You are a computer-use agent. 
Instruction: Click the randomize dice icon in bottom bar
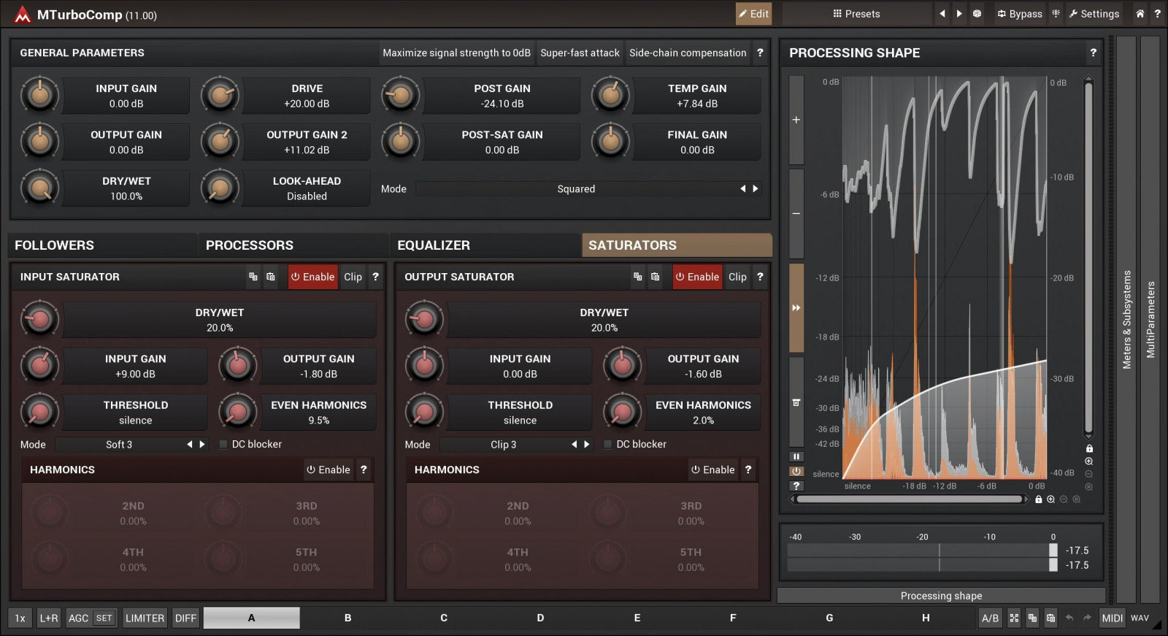coord(1014,618)
